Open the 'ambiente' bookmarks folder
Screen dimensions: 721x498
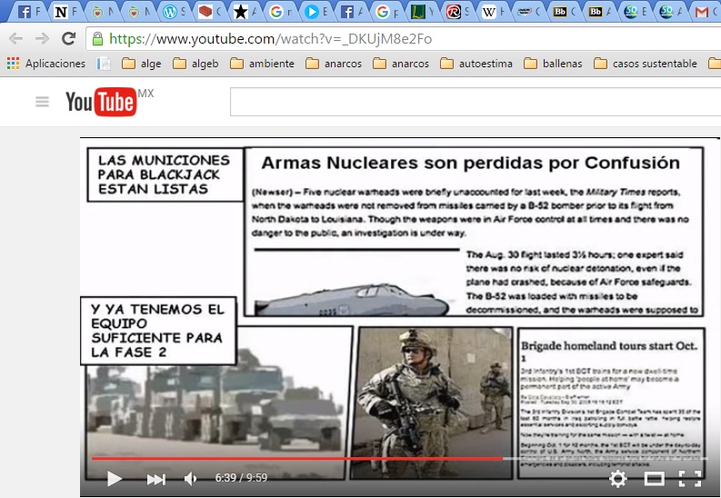264,64
